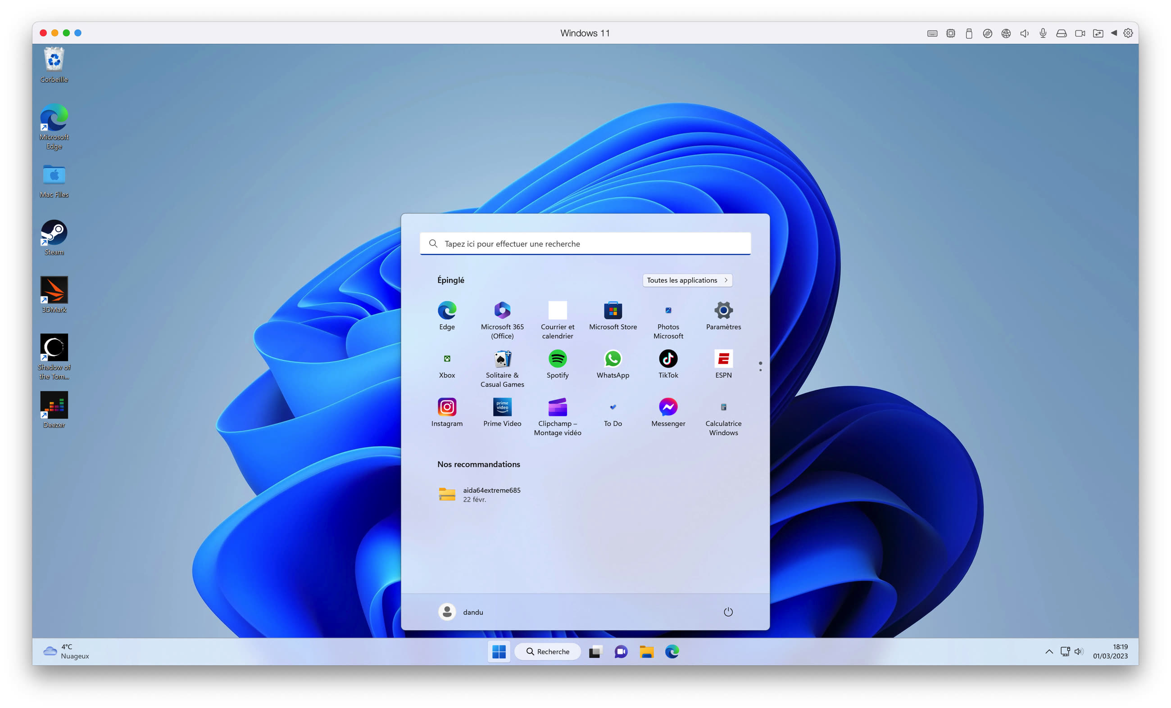The height and width of the screenshot is (708, 1171).
Task: Expand Toutes les applications
Action: tap(687, 280)
